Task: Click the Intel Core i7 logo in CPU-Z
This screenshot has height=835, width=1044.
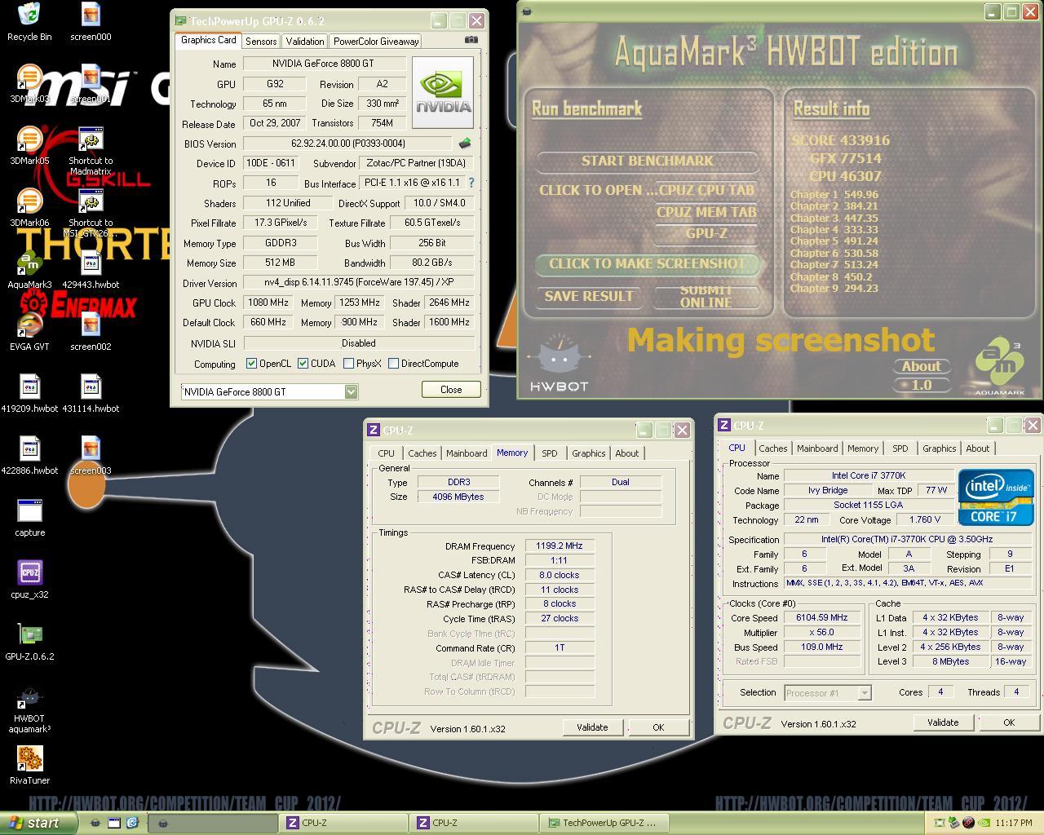Action: click(x=996, y=497)
